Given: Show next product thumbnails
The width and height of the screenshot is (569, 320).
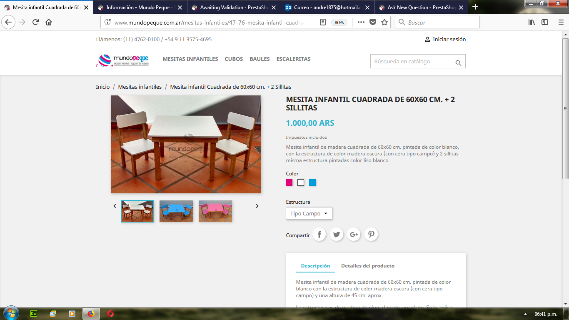Looking at the screenshot, I should tap(257, 206).
